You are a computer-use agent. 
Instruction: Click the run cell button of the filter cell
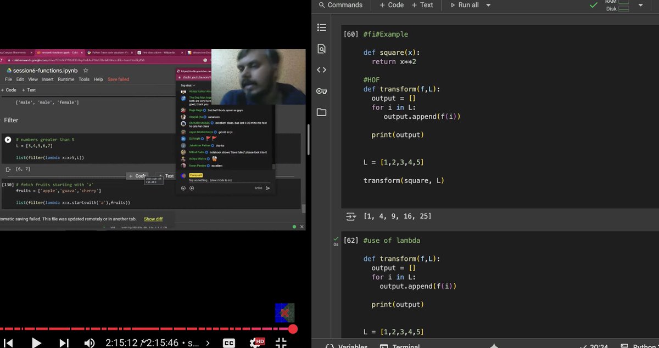pos(8,140)
